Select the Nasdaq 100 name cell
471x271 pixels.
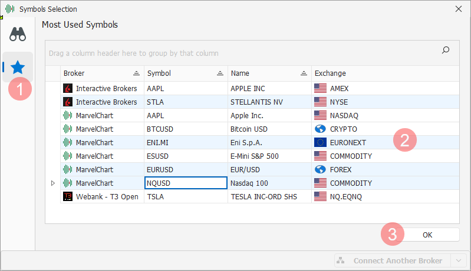click(x=270, y=183)
